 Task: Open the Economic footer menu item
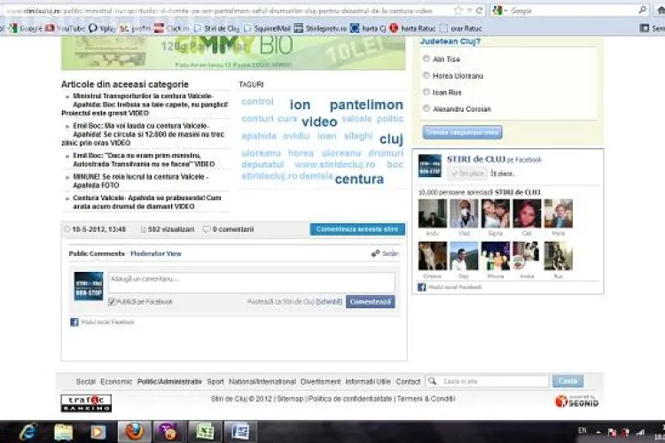pyautogui.click(x=116, y=382)
